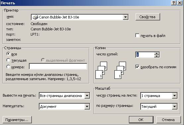The height and width of the screenshot is (125, 184).
Task: Close the Печать dialog with X
Action: click(x=180, y=3)
